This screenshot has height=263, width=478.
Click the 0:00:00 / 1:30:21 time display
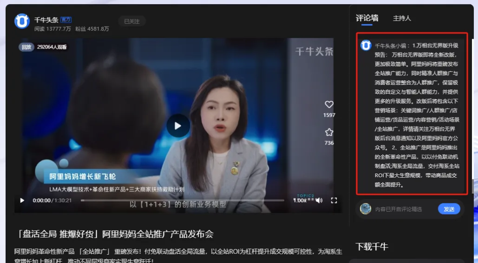tap(52, 201)
